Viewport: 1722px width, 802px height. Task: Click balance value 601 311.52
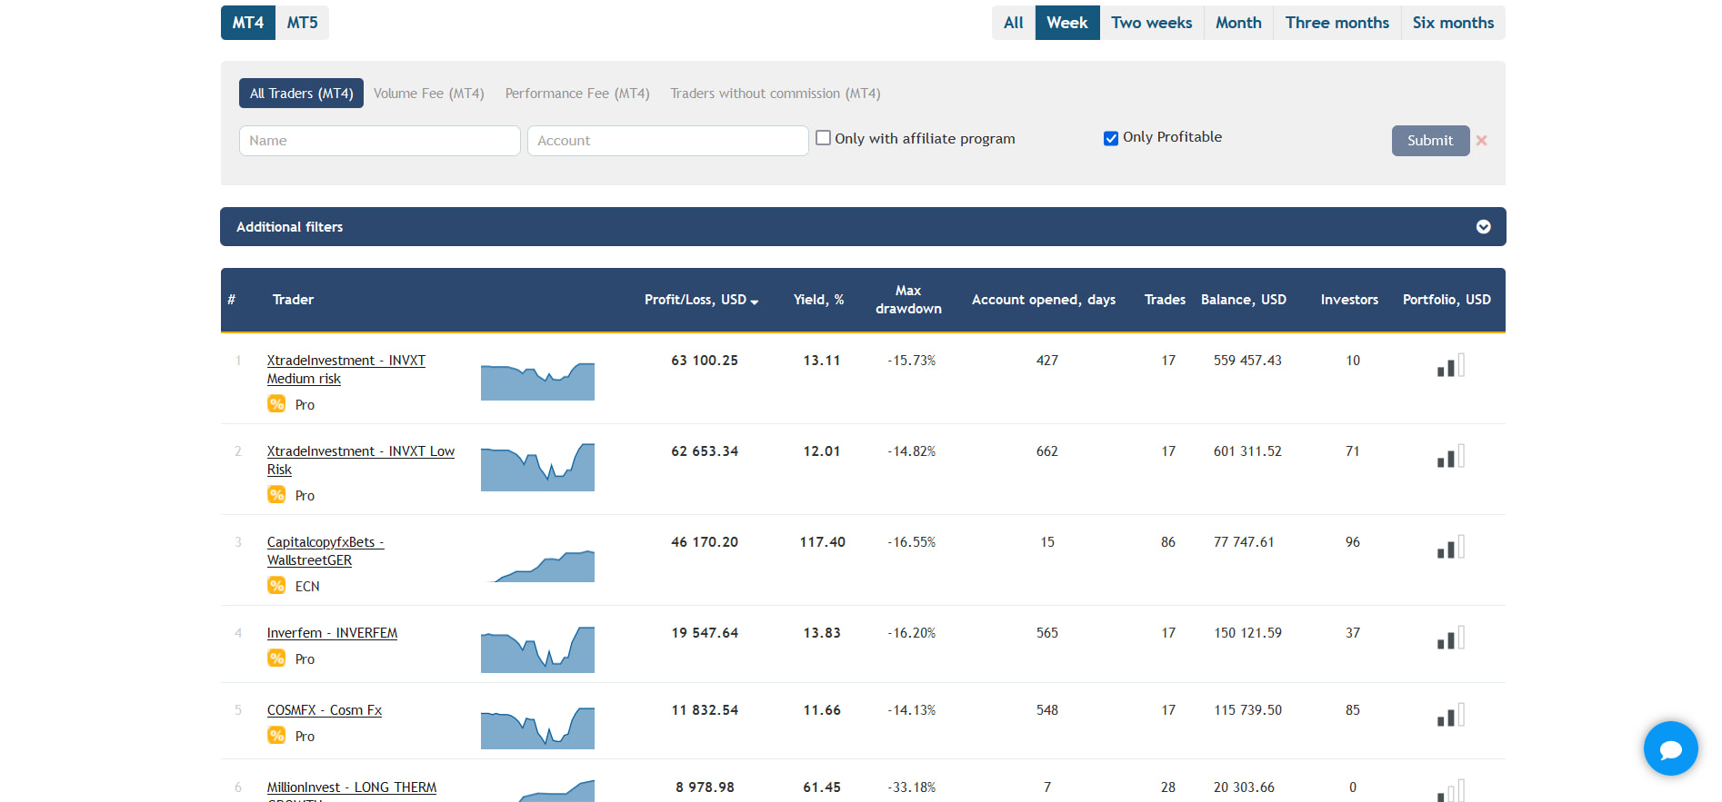[x=1247, y=451]
